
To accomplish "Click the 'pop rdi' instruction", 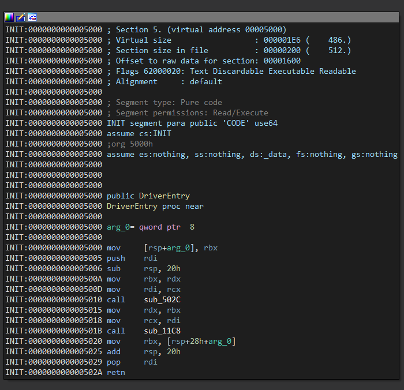I will (x=132, y=362).
